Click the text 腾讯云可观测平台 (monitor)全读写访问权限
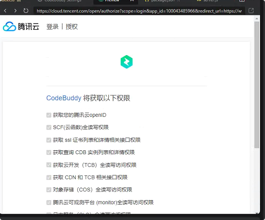Screen dimensions: 265x220 103,202
